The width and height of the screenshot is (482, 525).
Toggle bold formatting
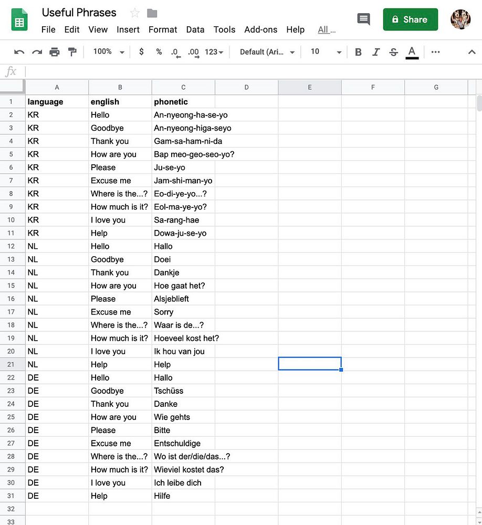[x=358, y=52]
